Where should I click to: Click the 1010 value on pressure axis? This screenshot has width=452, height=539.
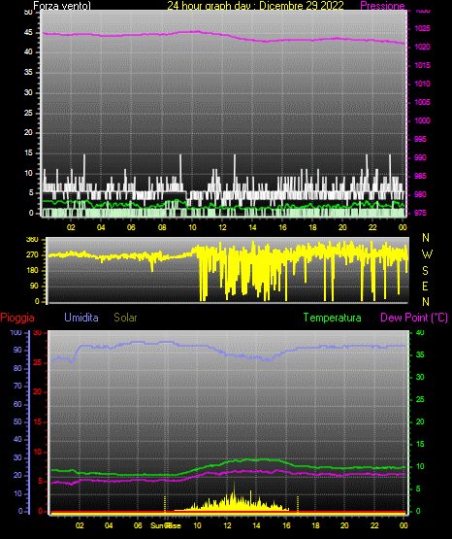(422, 84)
